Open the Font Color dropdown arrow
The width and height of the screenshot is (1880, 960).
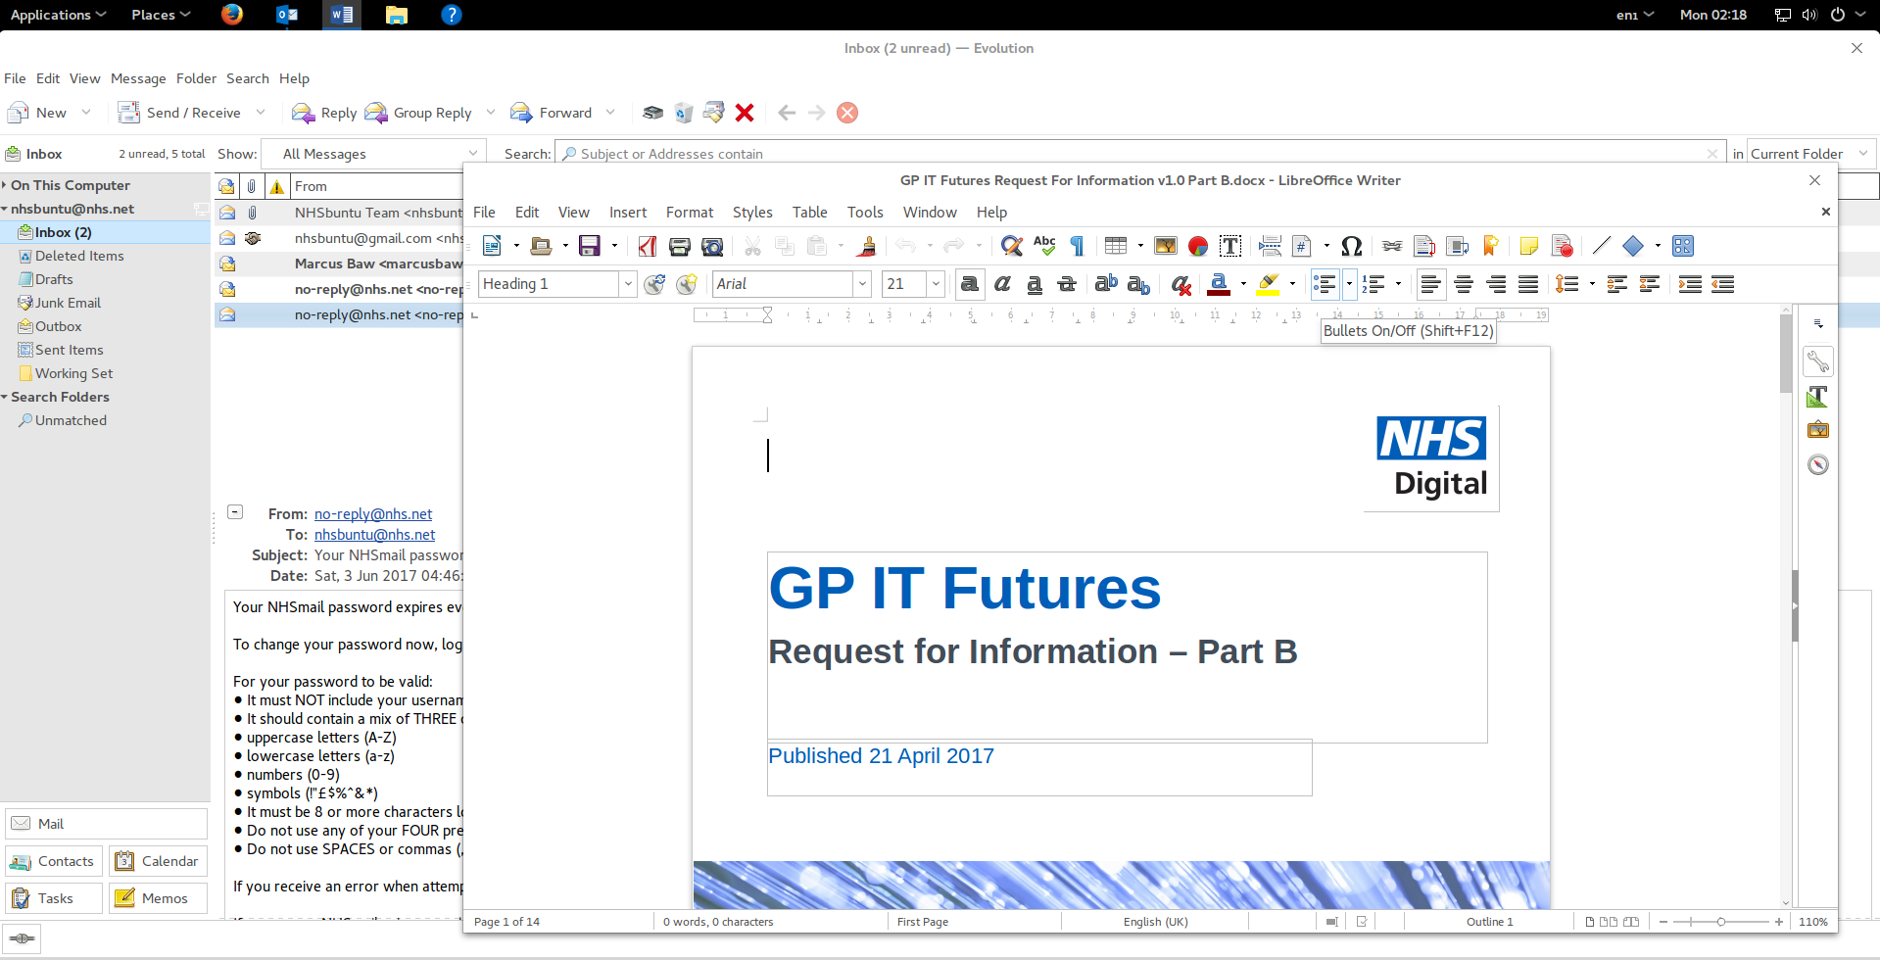pos(1243,284)
